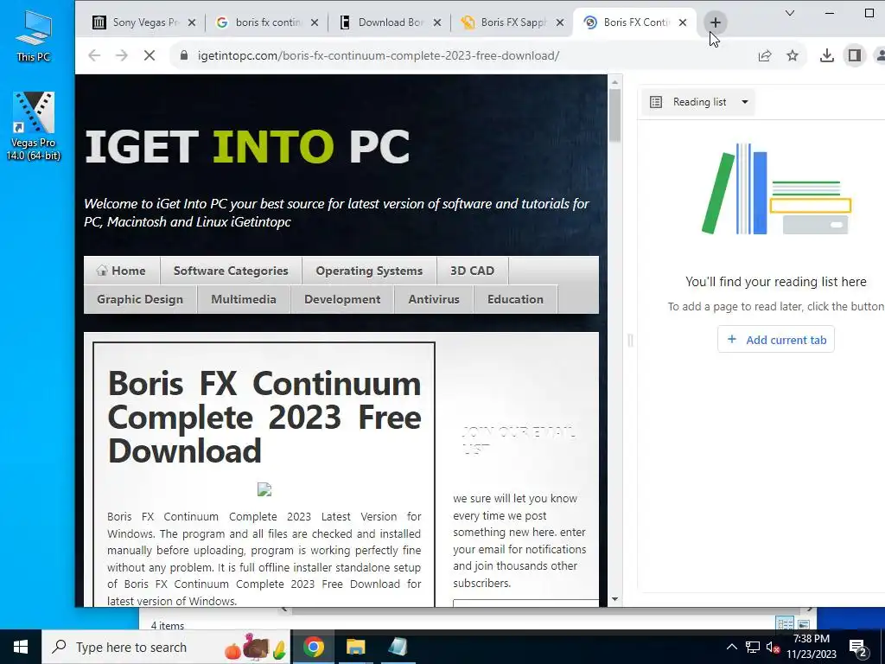Image resolution: width=885 pixels, height=664 pixels.
Task: Open Home menu on site navigation
Action: [x=121, y=271]
